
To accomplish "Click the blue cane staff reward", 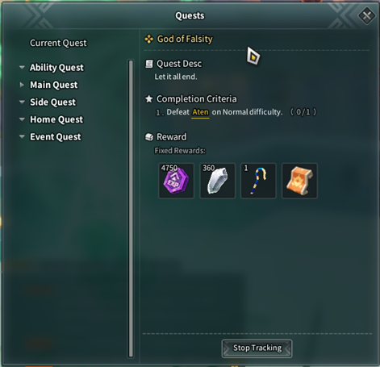I will [258, 181].
